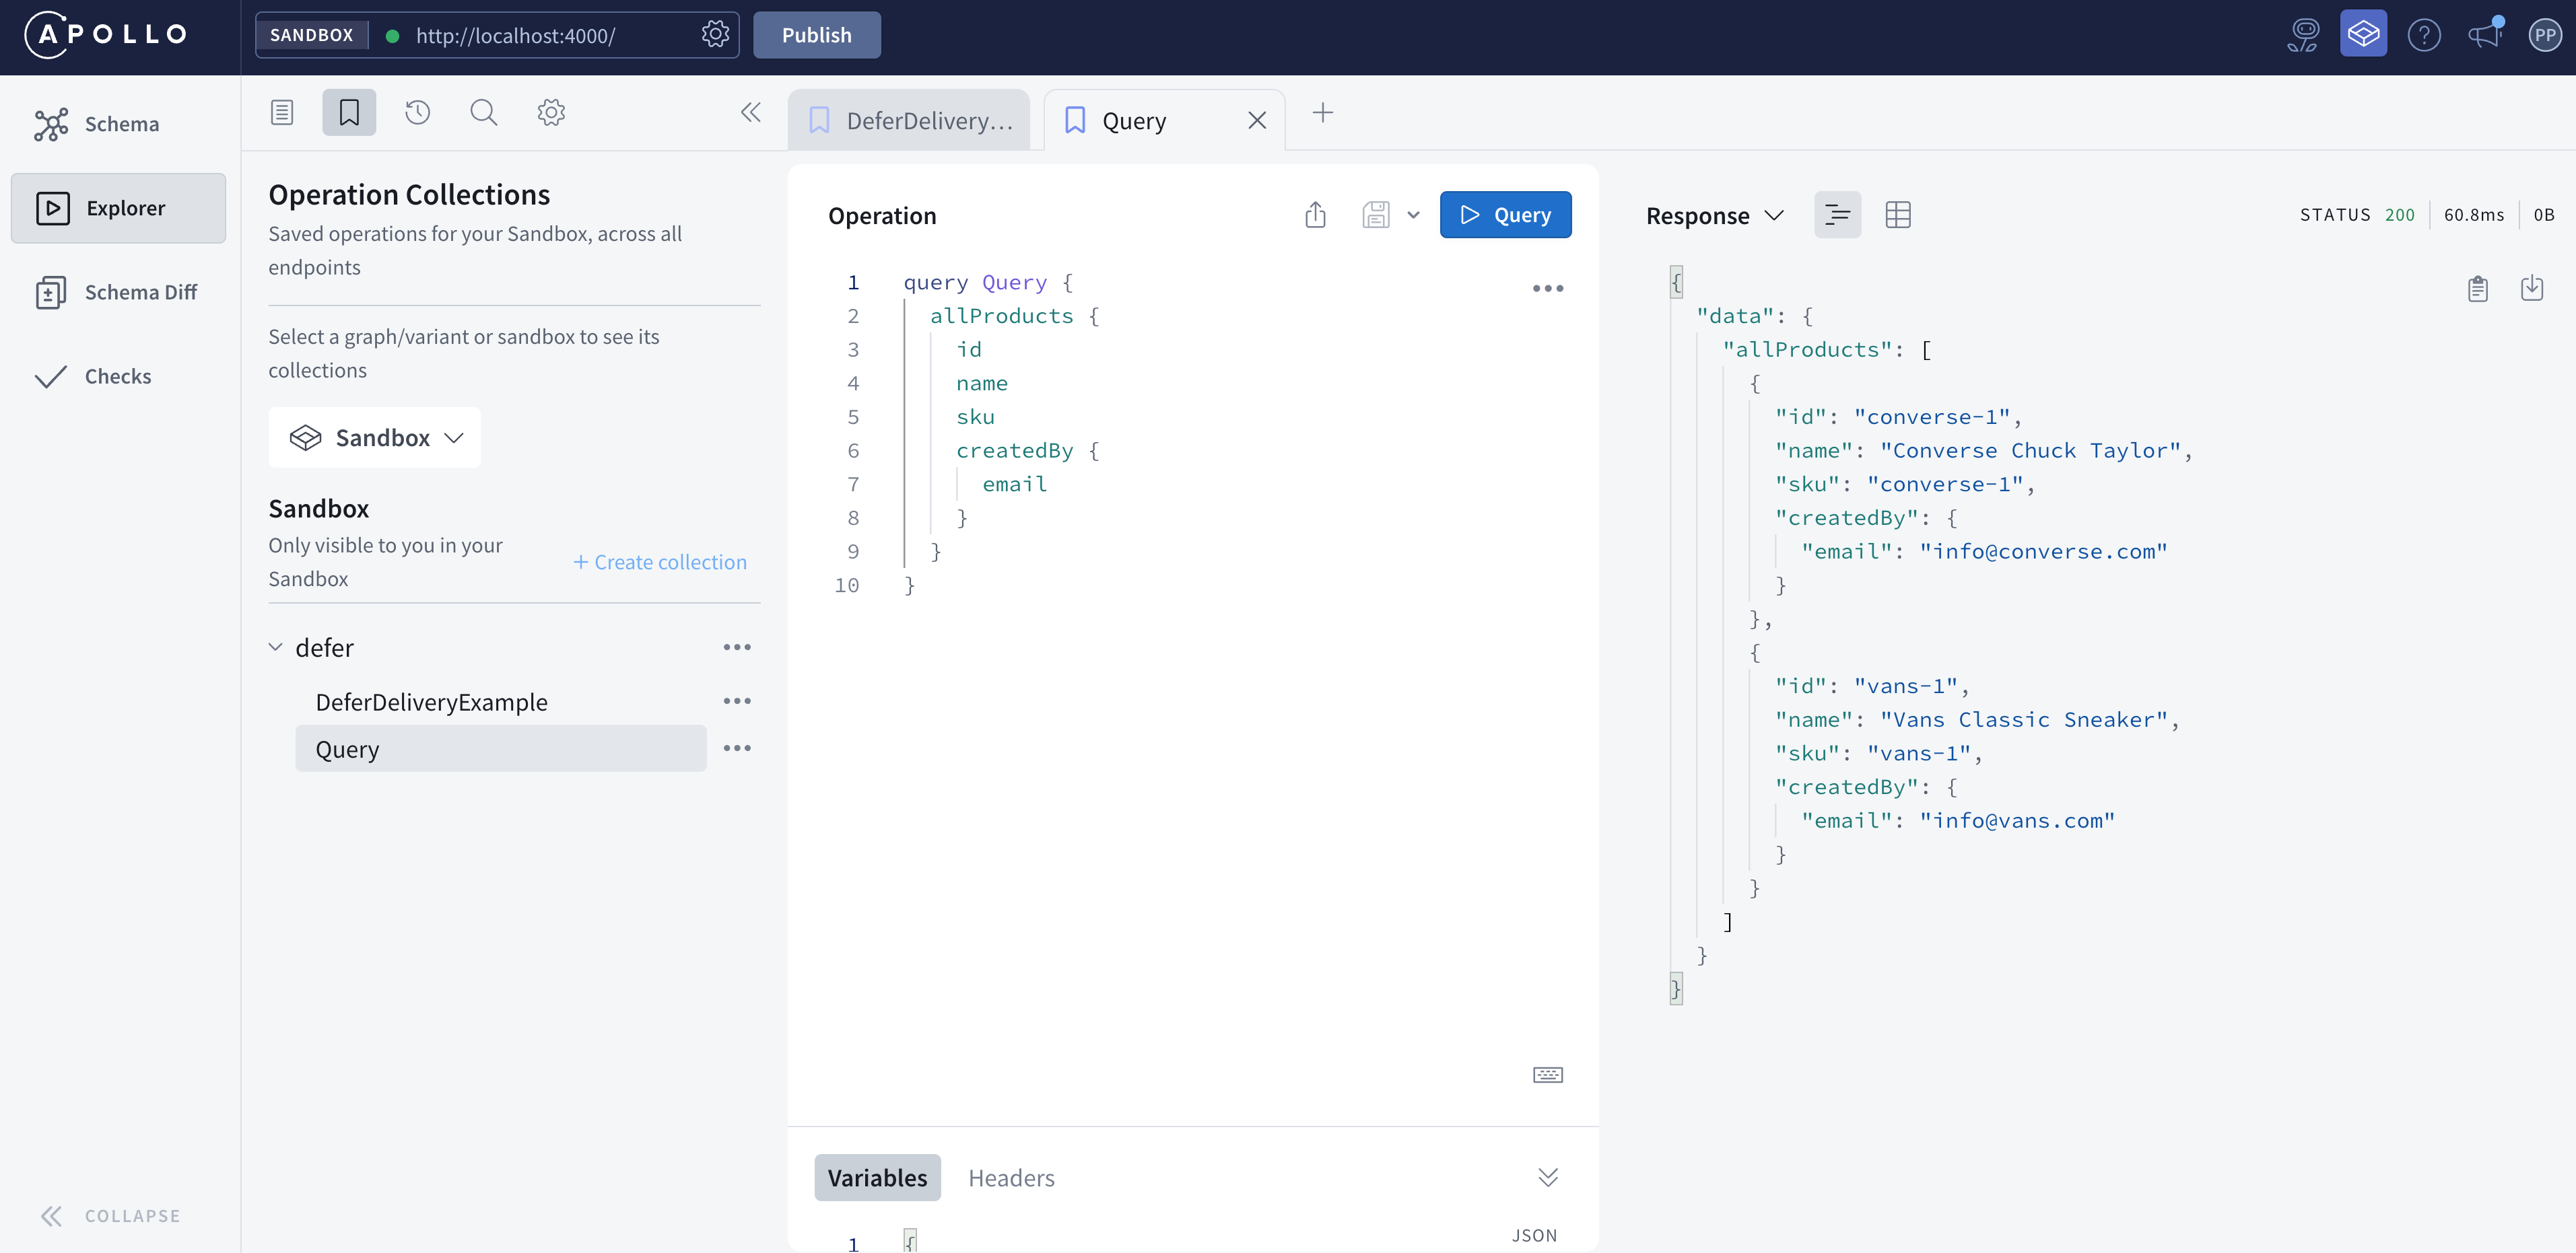Switch response to JSON view
The image size is (2576, 1253).
click(x=1837, y=215)
